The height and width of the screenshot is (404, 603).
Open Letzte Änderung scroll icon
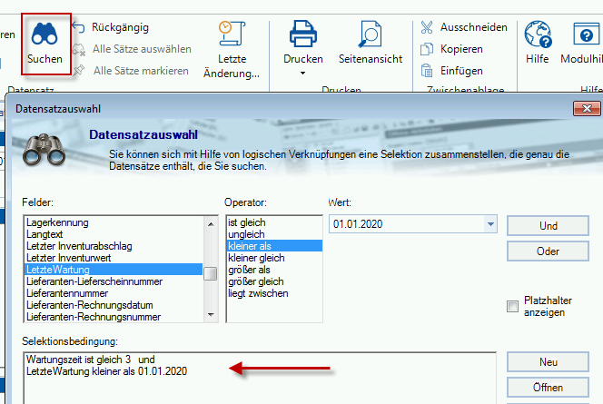tap(225, 33)
